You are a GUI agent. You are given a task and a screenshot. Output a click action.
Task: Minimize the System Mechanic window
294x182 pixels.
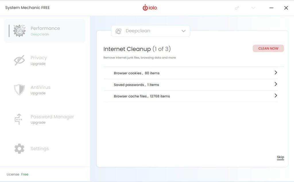click(x=271, y=8)
